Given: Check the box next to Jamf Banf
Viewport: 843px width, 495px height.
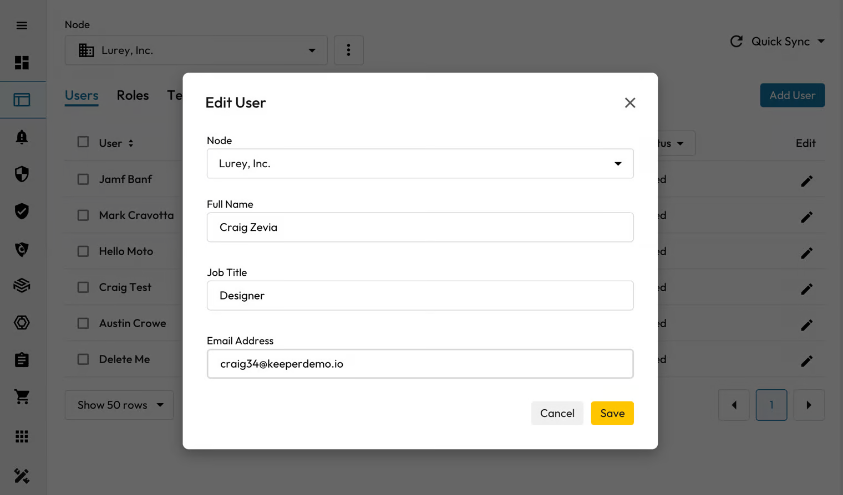Looking at the screenshot, I should (83, 179).
